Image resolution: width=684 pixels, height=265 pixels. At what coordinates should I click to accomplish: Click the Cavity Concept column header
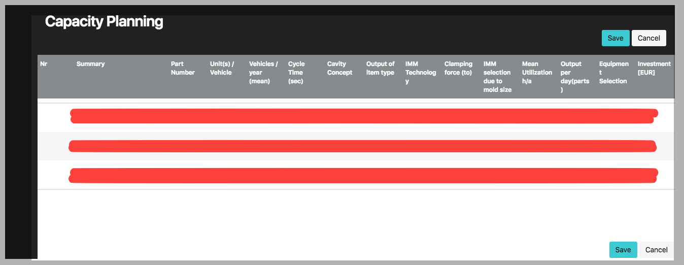(339, 68)
